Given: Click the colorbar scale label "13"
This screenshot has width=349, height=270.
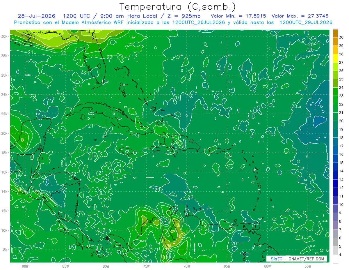Looking at the screenshot, I should [x=341, y=179].
